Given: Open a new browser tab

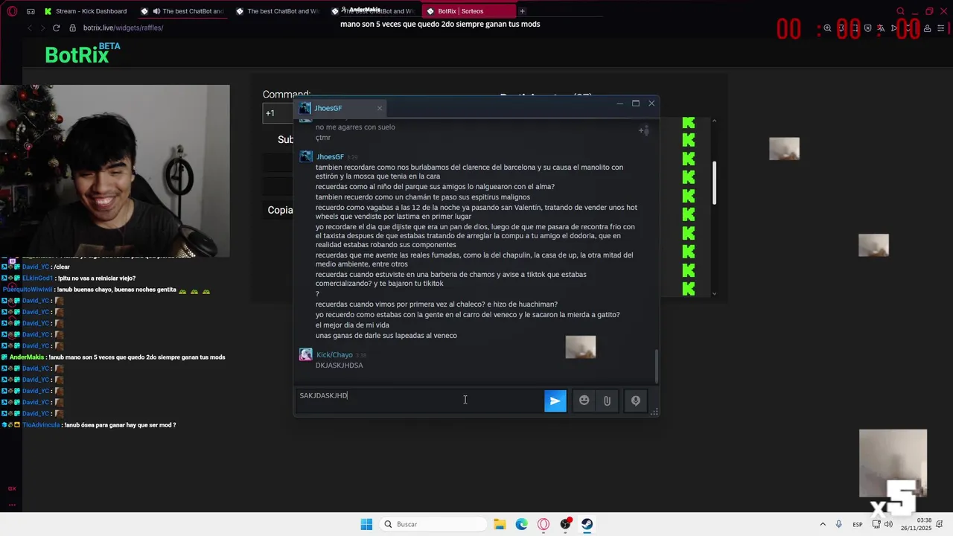Looking at the screenshot, I should point(522,11).
